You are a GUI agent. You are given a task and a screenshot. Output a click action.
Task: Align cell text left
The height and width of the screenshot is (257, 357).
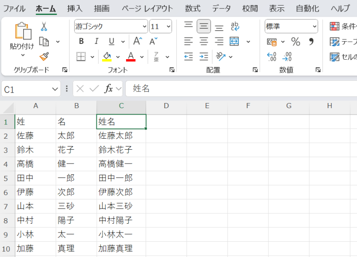tap(189, 41)
